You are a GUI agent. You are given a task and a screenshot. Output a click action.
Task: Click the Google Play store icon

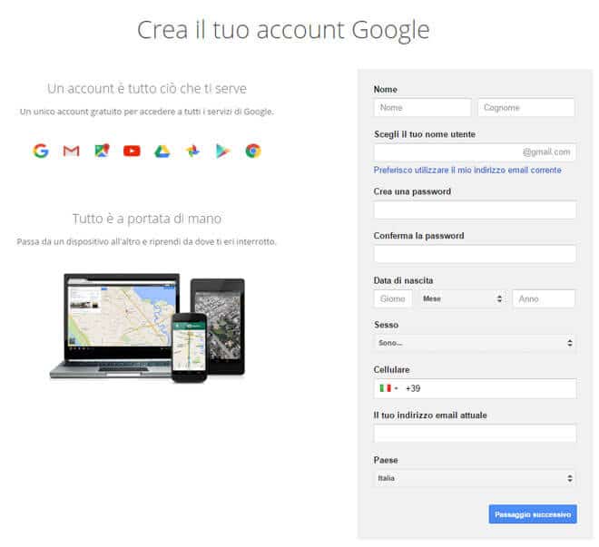click(222, 151)
